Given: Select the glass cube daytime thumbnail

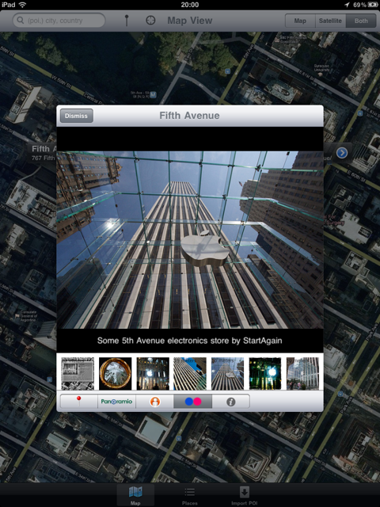Looking at the screenshot, I should coord(302,373).
